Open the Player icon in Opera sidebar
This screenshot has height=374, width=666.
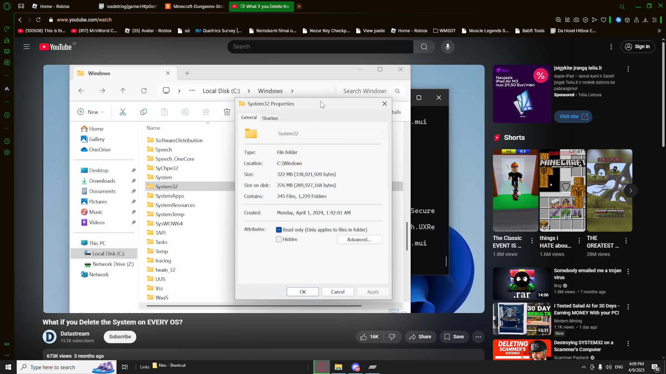coord(7,115)
